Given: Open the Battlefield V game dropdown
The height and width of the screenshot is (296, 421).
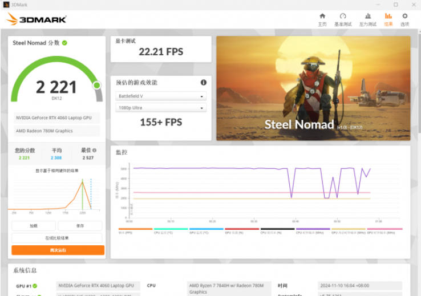Looking at the screenshot, I should point(160,96).
